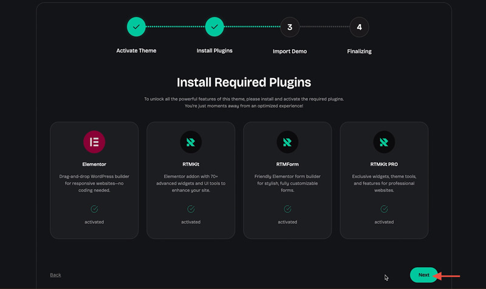Click the activated status under RTMKit PRO
The height and width of the screenshot is (289, 486).
point(384,222)
